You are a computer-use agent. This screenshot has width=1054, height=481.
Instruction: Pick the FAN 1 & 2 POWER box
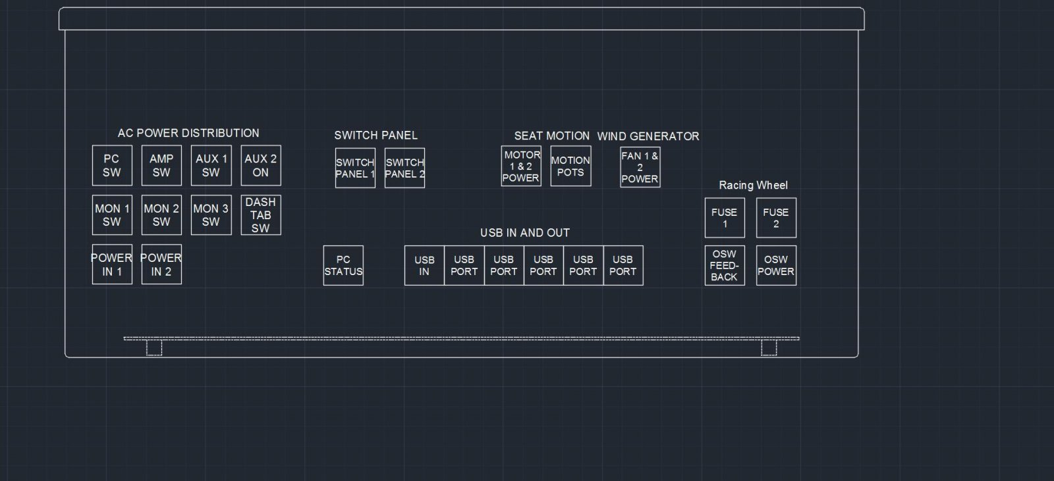coord(640,167)
